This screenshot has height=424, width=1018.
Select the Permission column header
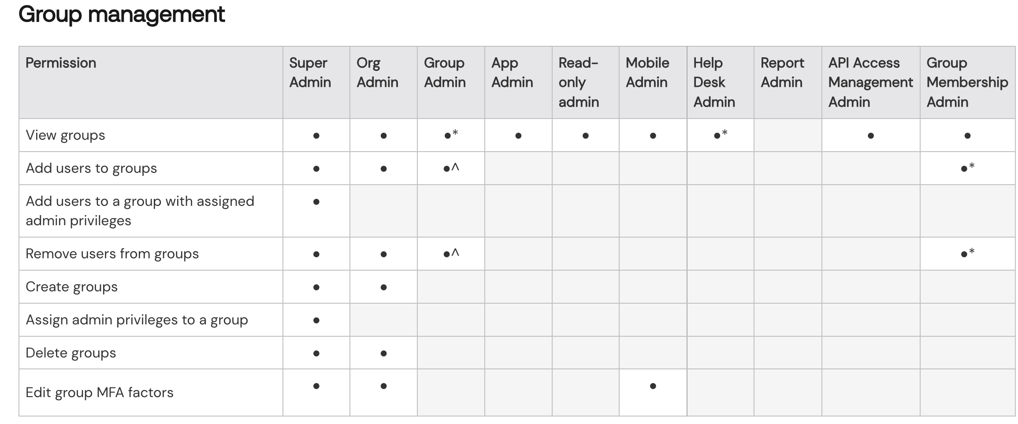coord(61,63)
